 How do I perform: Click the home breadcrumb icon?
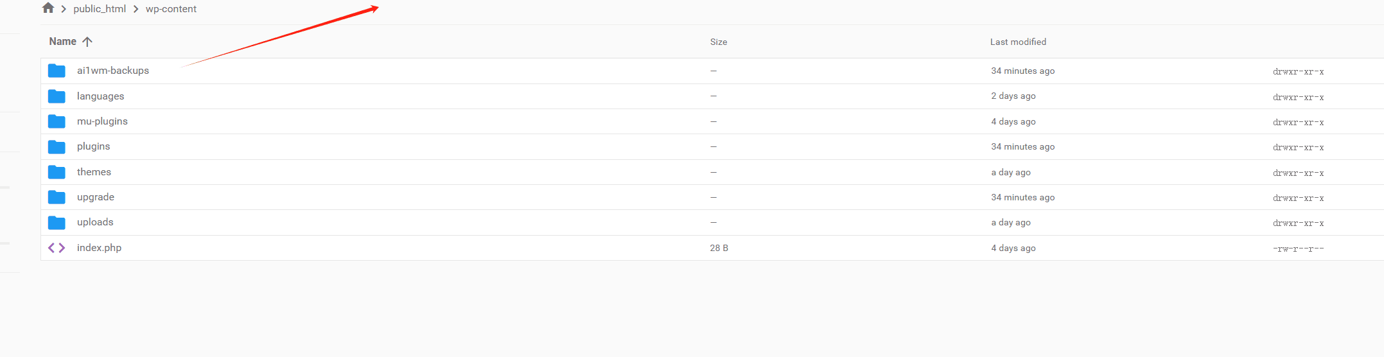48,8
